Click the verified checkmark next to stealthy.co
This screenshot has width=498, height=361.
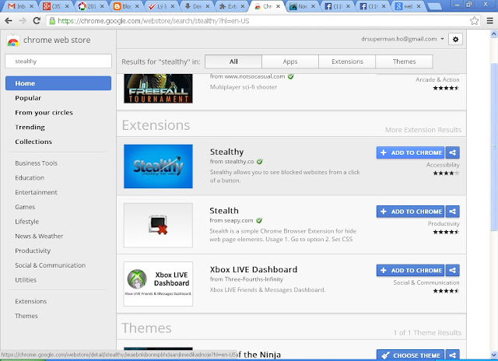tap(260, 162)
